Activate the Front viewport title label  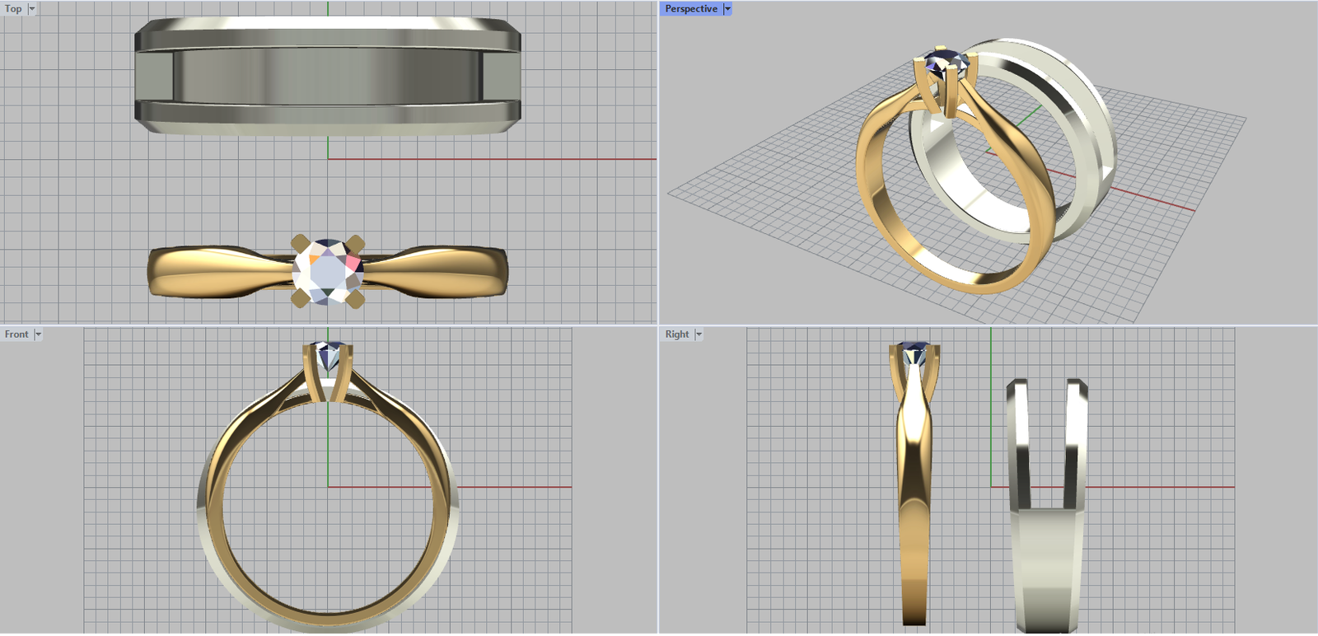[16, 334]
